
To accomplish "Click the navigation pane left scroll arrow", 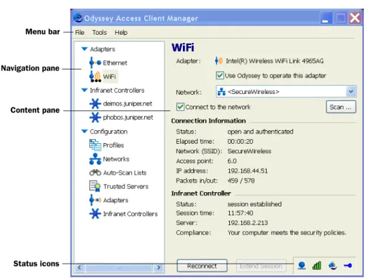I will [80, 267].
